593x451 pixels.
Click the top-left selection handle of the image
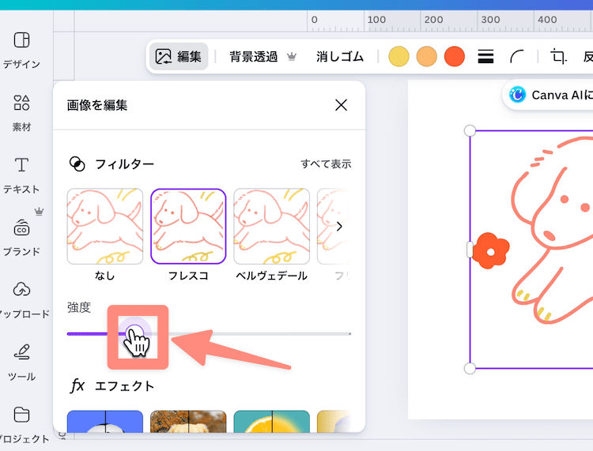point(470,130)
